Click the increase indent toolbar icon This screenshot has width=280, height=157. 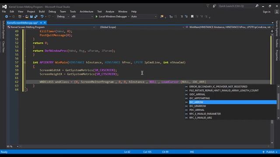point(175,17)
